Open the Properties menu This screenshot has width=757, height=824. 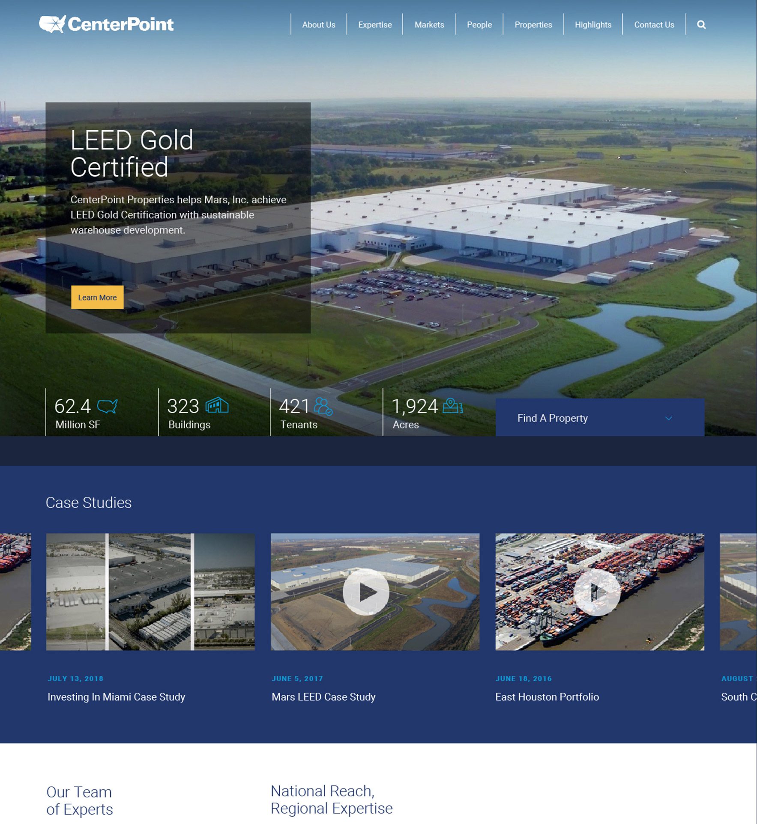click(533, 25)
